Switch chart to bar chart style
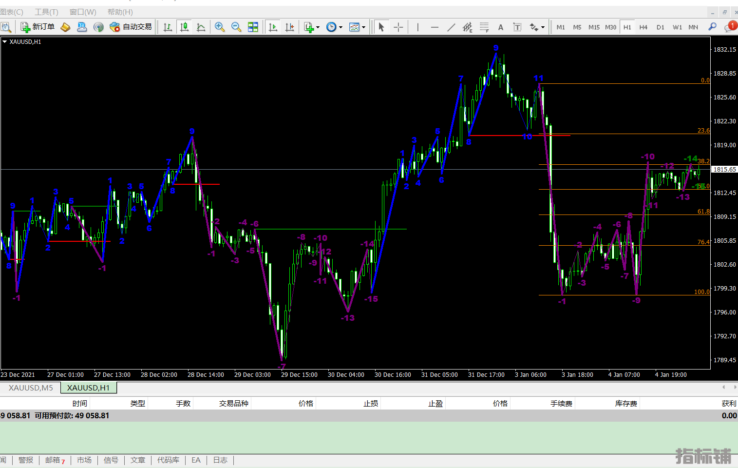This screenshot has width=738, height=468. [168, 27]
